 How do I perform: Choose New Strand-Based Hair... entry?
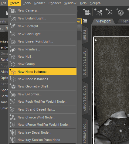click(x=42, y=109)
